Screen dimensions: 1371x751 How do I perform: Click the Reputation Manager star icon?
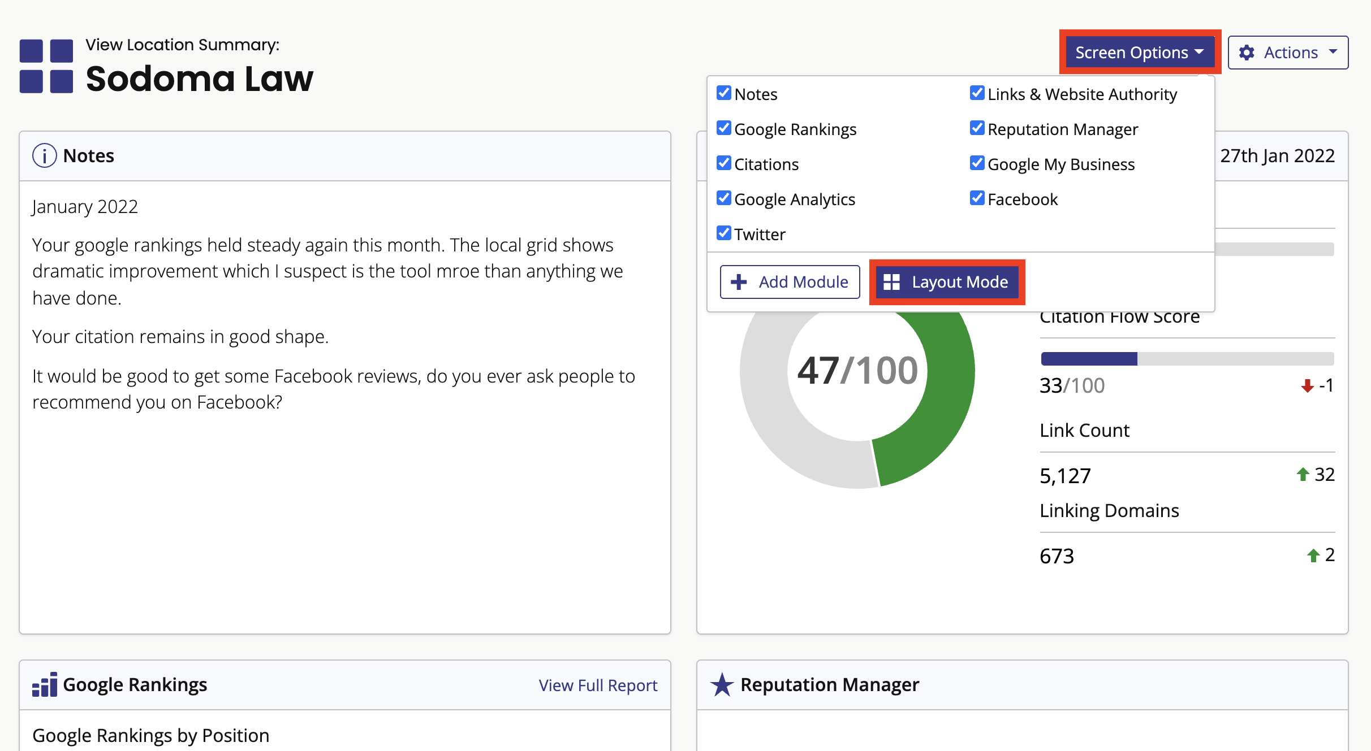722,684
